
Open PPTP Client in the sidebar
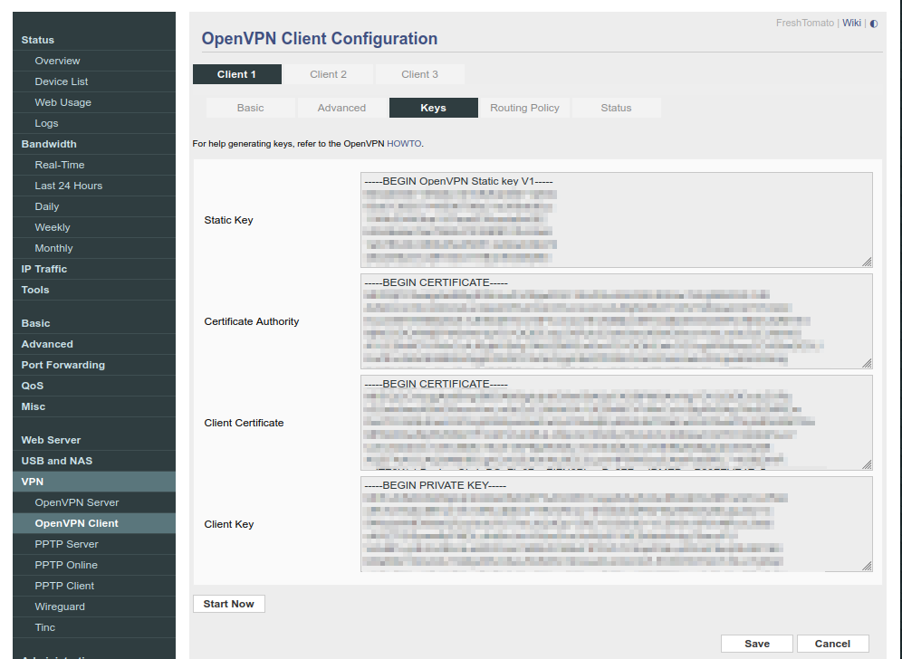pos(94,586)
